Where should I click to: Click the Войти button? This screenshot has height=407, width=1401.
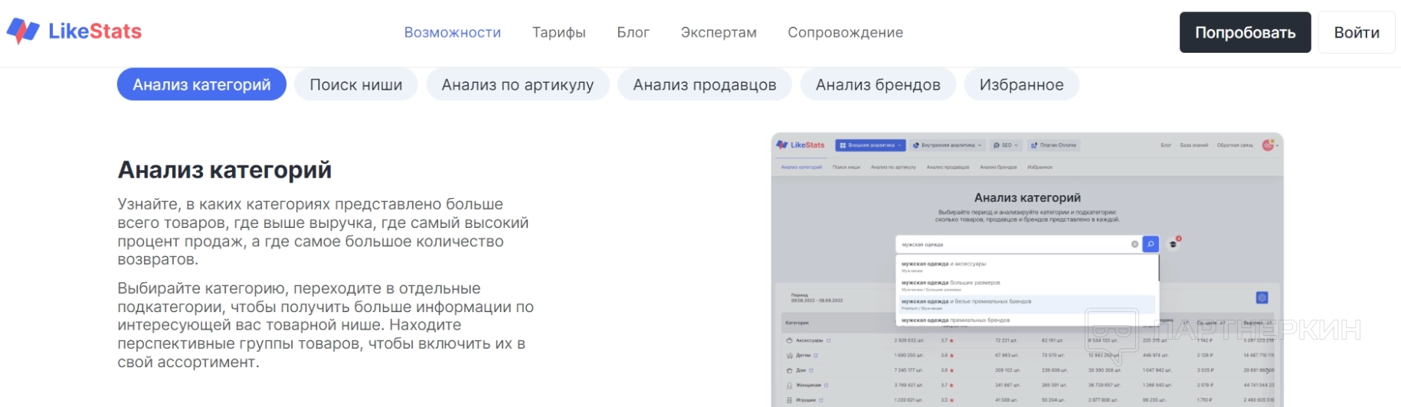[x=1356, y=33]
